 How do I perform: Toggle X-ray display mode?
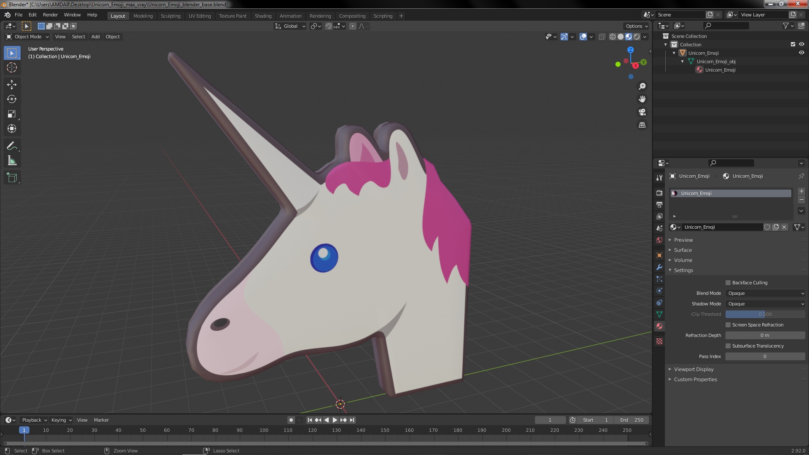pos(602,37)
